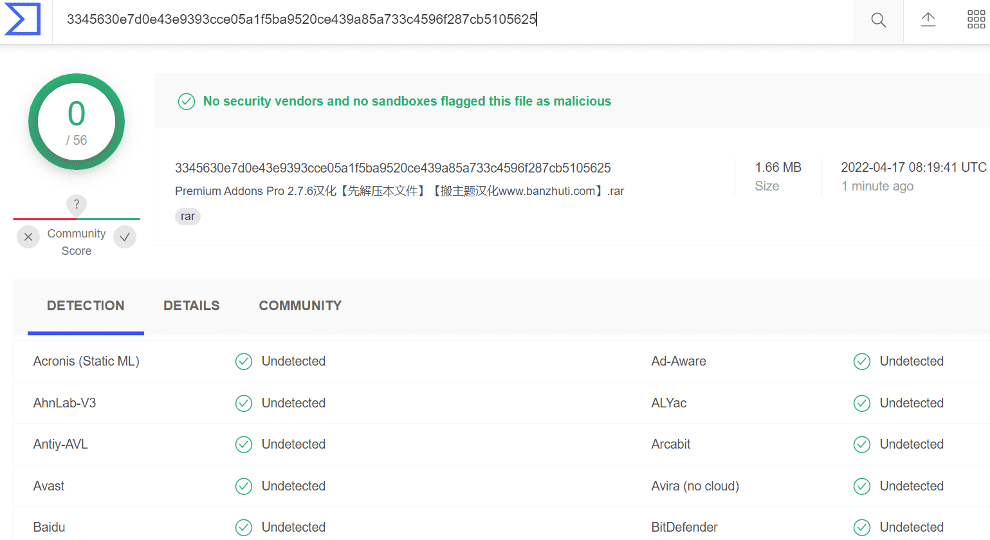The width and height of the screenshot is (990, 540).
Task: Click the Acronis (Static ML) undetected check icon
Action: pos(244,362)
